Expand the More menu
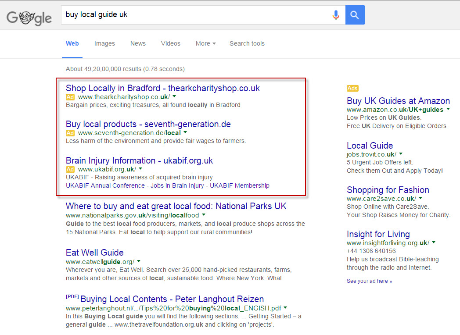 [206, 43]
